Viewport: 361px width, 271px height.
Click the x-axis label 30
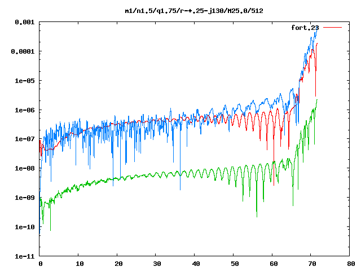[x=157, y=264]
